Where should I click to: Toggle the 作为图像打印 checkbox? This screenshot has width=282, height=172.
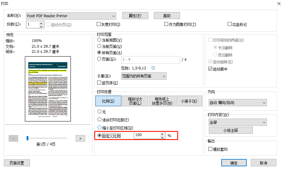click(x=166, y=24)
